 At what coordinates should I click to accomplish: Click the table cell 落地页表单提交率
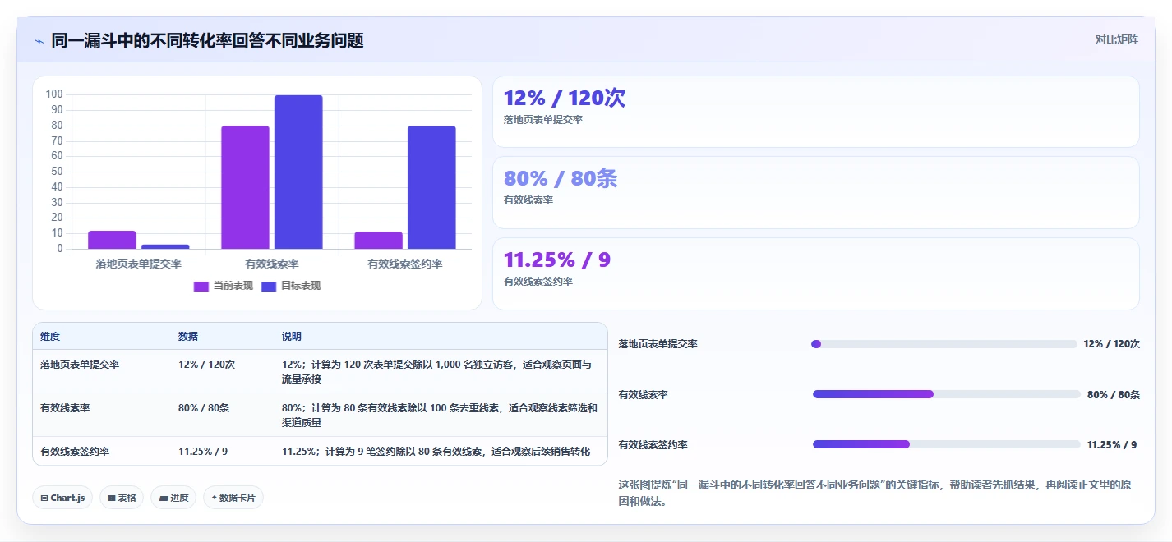click(x=80, y=364)
